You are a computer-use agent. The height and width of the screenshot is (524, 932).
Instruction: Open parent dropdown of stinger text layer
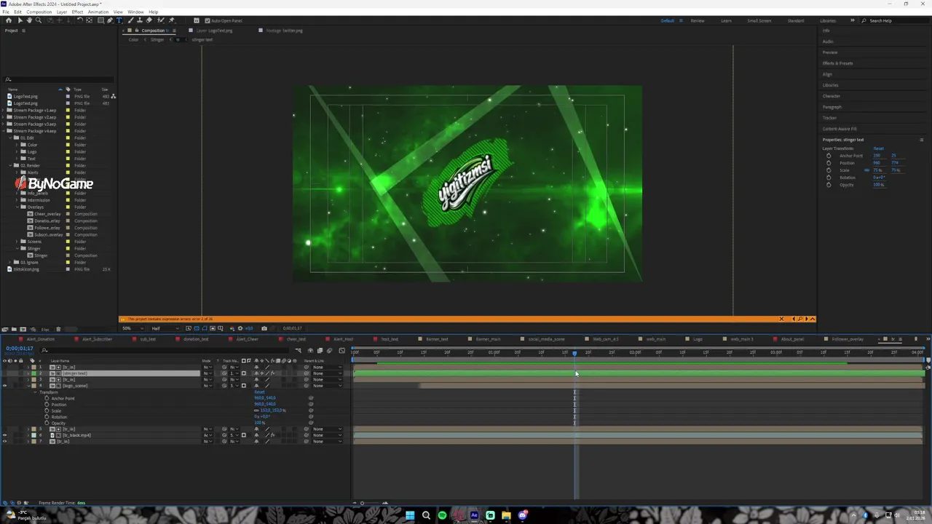(x=326, y=373)
